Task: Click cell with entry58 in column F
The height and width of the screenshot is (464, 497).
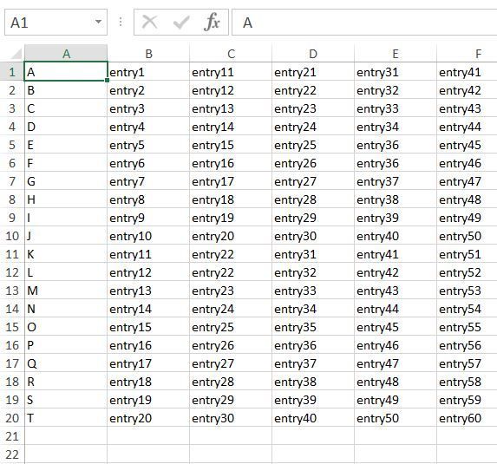Action: (467, 381)
